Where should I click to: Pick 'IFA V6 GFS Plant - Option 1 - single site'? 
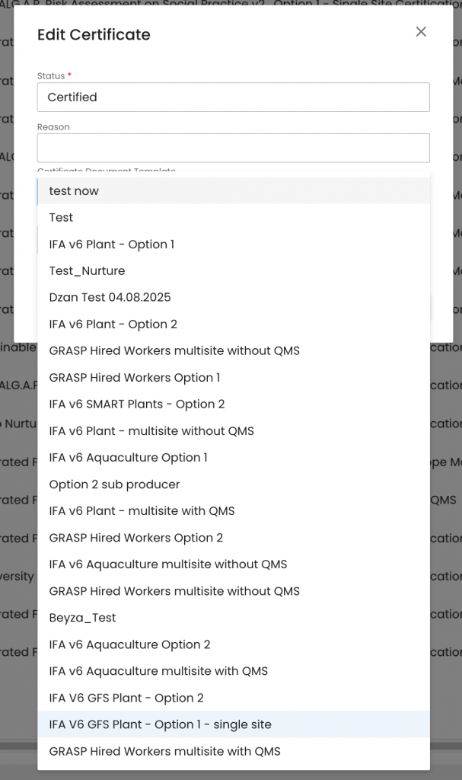tap(160, 724)
